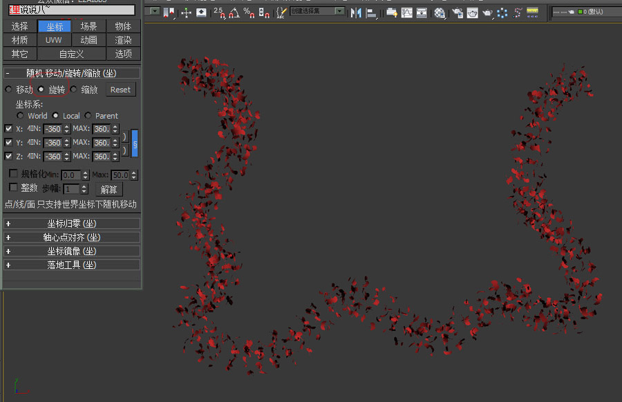Click the Align tool icon
Image resolution: width=622 pixels, height=402 pixels.
click(x=371, y=12)
